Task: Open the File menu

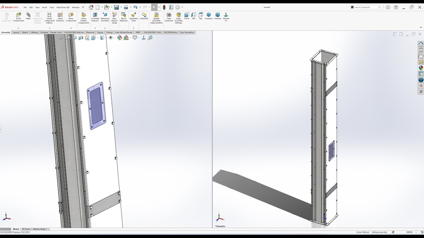Action: pos(25,7)
